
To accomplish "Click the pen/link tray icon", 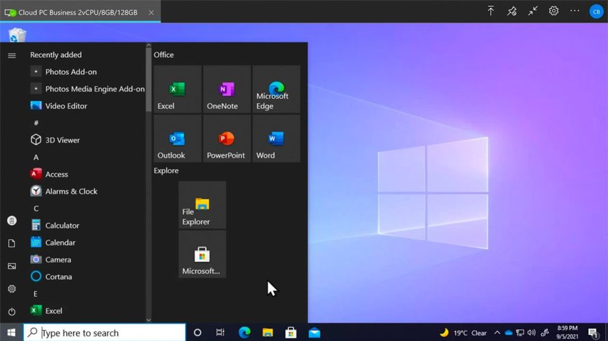I will [544, 333].
